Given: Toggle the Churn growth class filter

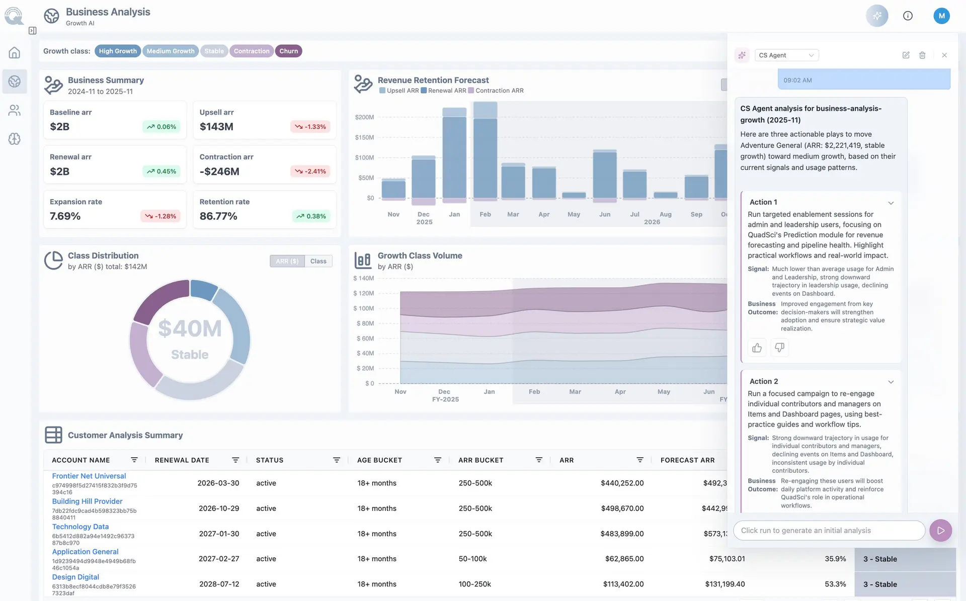Looking at the screenshot, I should [289, 51].
